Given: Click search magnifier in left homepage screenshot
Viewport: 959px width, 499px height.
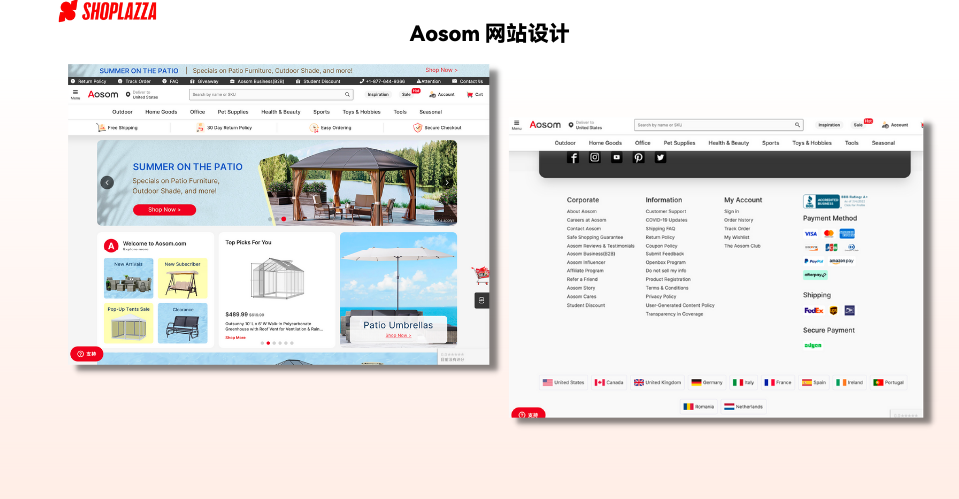Looking at the screenshot, I should coord(347,94).
